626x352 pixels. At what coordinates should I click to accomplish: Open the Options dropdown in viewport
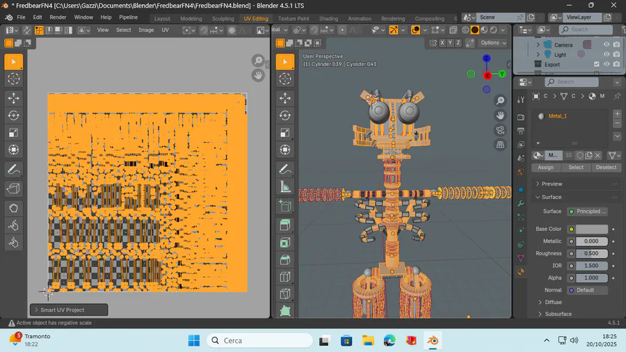[x=493, y=43]
